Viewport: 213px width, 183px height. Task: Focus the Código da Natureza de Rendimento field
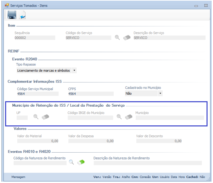coord(40,163)
